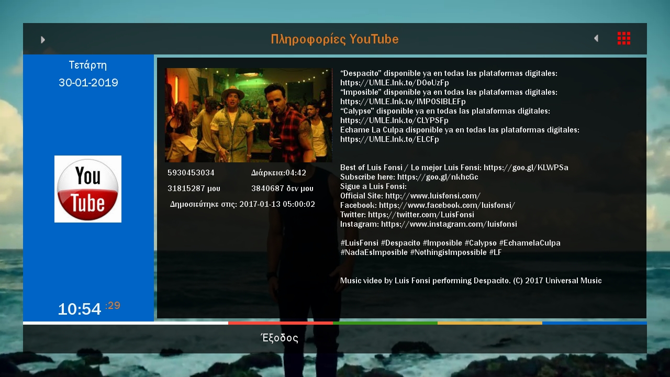Open the UMLE.lnk.to/IMPOSIBLEFp link
The width and height of the screenshot is (670, 377).
coord(403,102)
